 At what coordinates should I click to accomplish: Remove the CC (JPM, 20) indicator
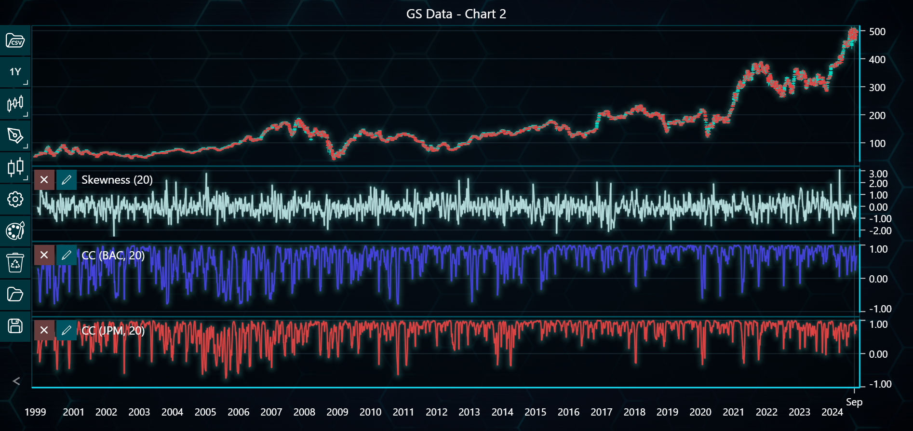[44, 330]
